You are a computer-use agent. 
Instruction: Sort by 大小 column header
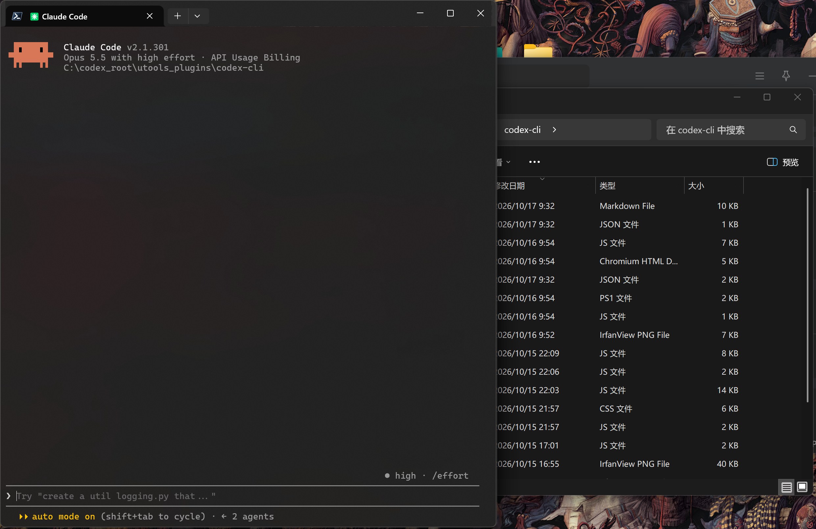(714, 186)
